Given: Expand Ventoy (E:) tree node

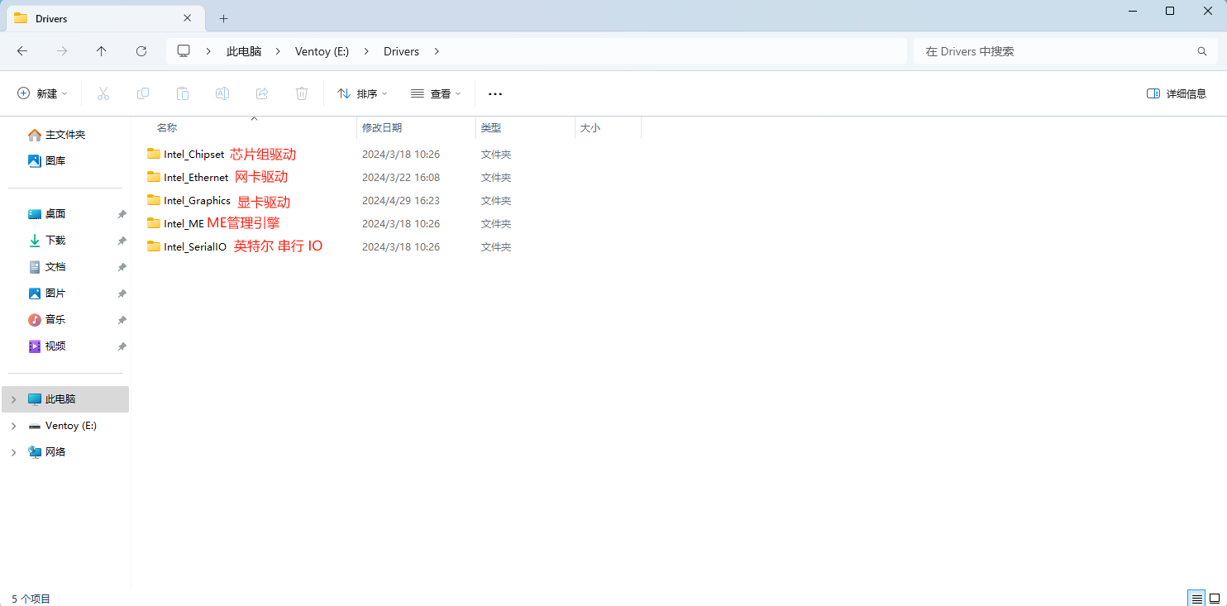Looking at the screenshot, I should click(x=13, y=426).
